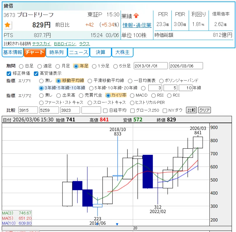Click the first moving average field showing 3
The height and width of the screenshot is (232, 236).
tap(155, 88)
